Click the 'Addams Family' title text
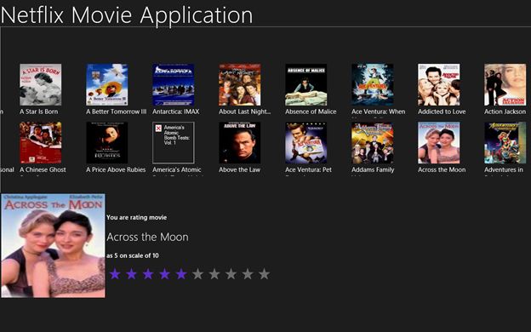Viewport: 531px width, 332px height. pyautogui.click(x=373, y=169)
